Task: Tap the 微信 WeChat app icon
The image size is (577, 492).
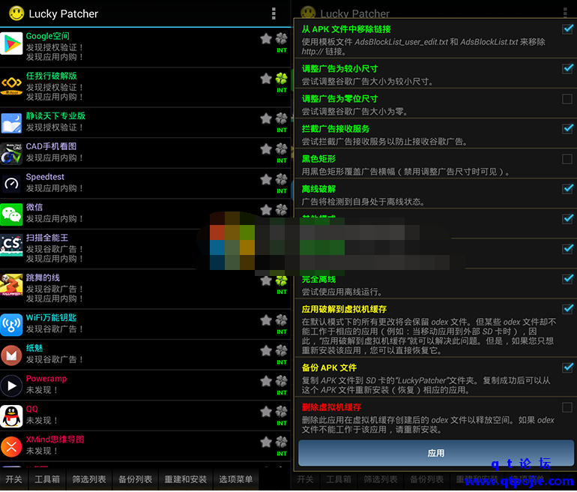Action: 11,214
